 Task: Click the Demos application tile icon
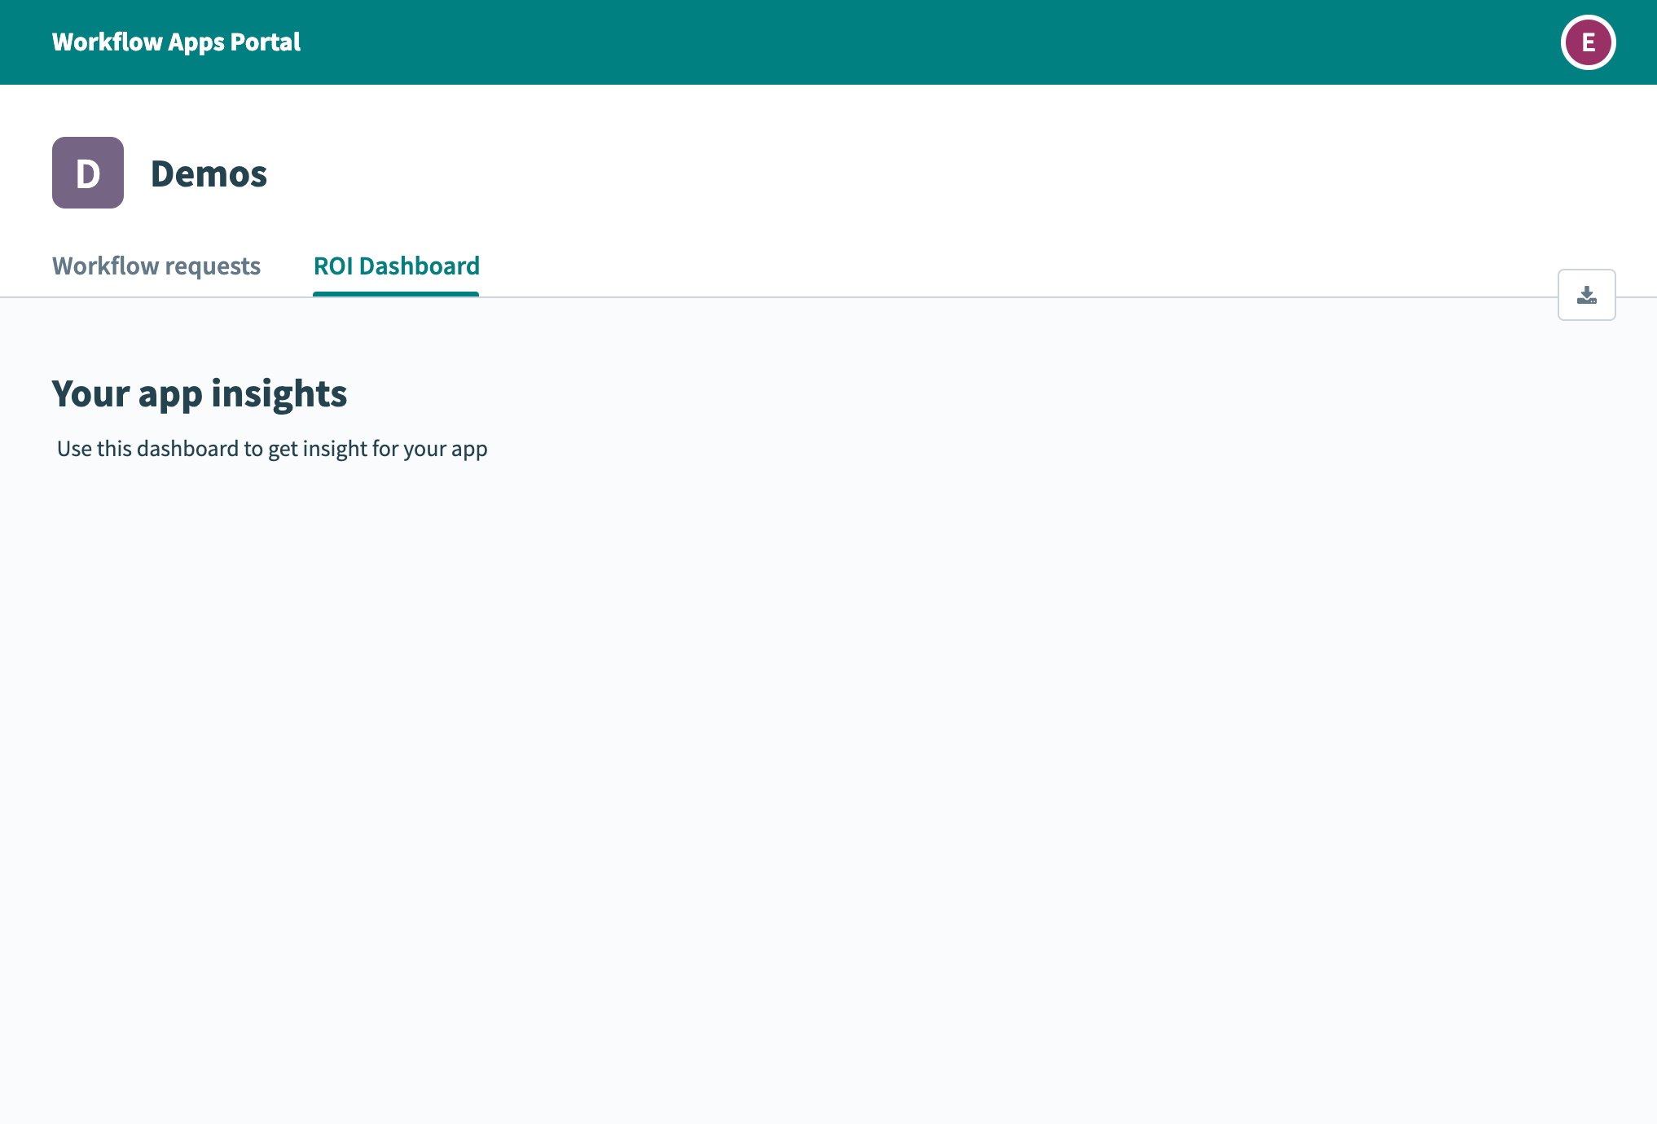click(87, 173)
